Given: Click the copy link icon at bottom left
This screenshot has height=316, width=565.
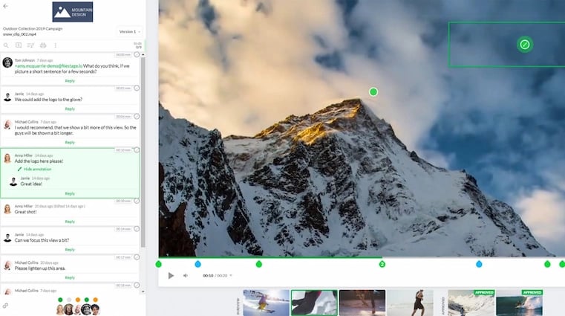Looking at the screenshot, I should (x=6, y=306).
